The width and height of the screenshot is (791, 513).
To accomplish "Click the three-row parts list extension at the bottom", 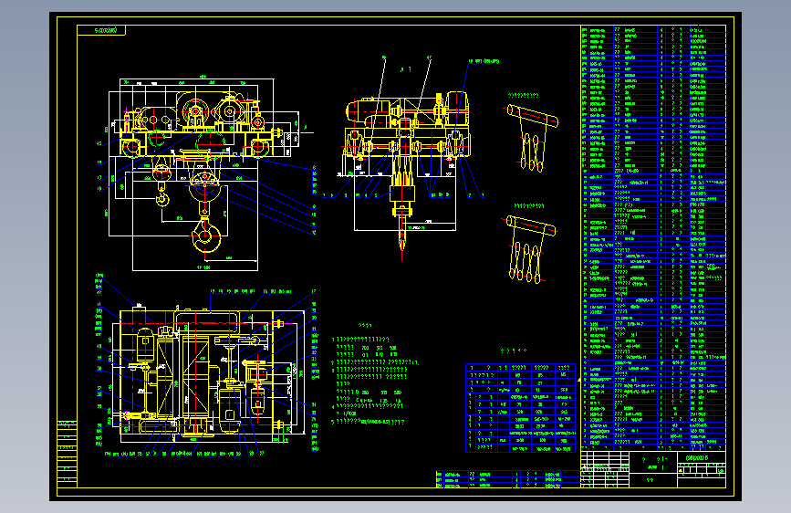I will point(508,479).
